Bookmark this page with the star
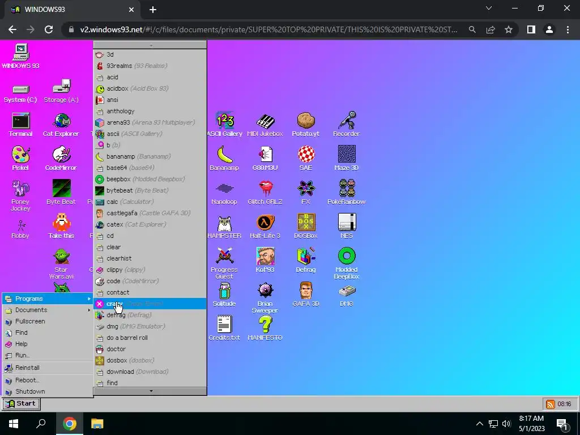 tap(509, 29)
